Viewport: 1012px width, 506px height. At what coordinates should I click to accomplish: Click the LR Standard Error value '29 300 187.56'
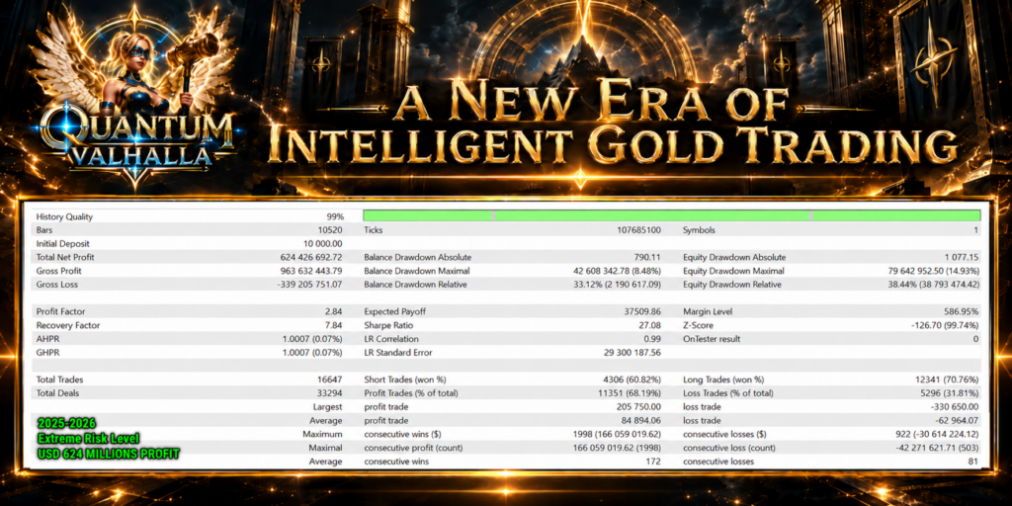pos(633,353)
